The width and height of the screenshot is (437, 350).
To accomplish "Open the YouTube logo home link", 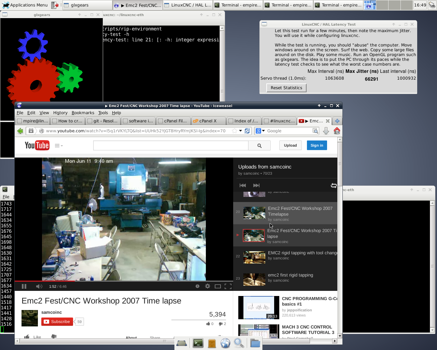I will (37, 146).
